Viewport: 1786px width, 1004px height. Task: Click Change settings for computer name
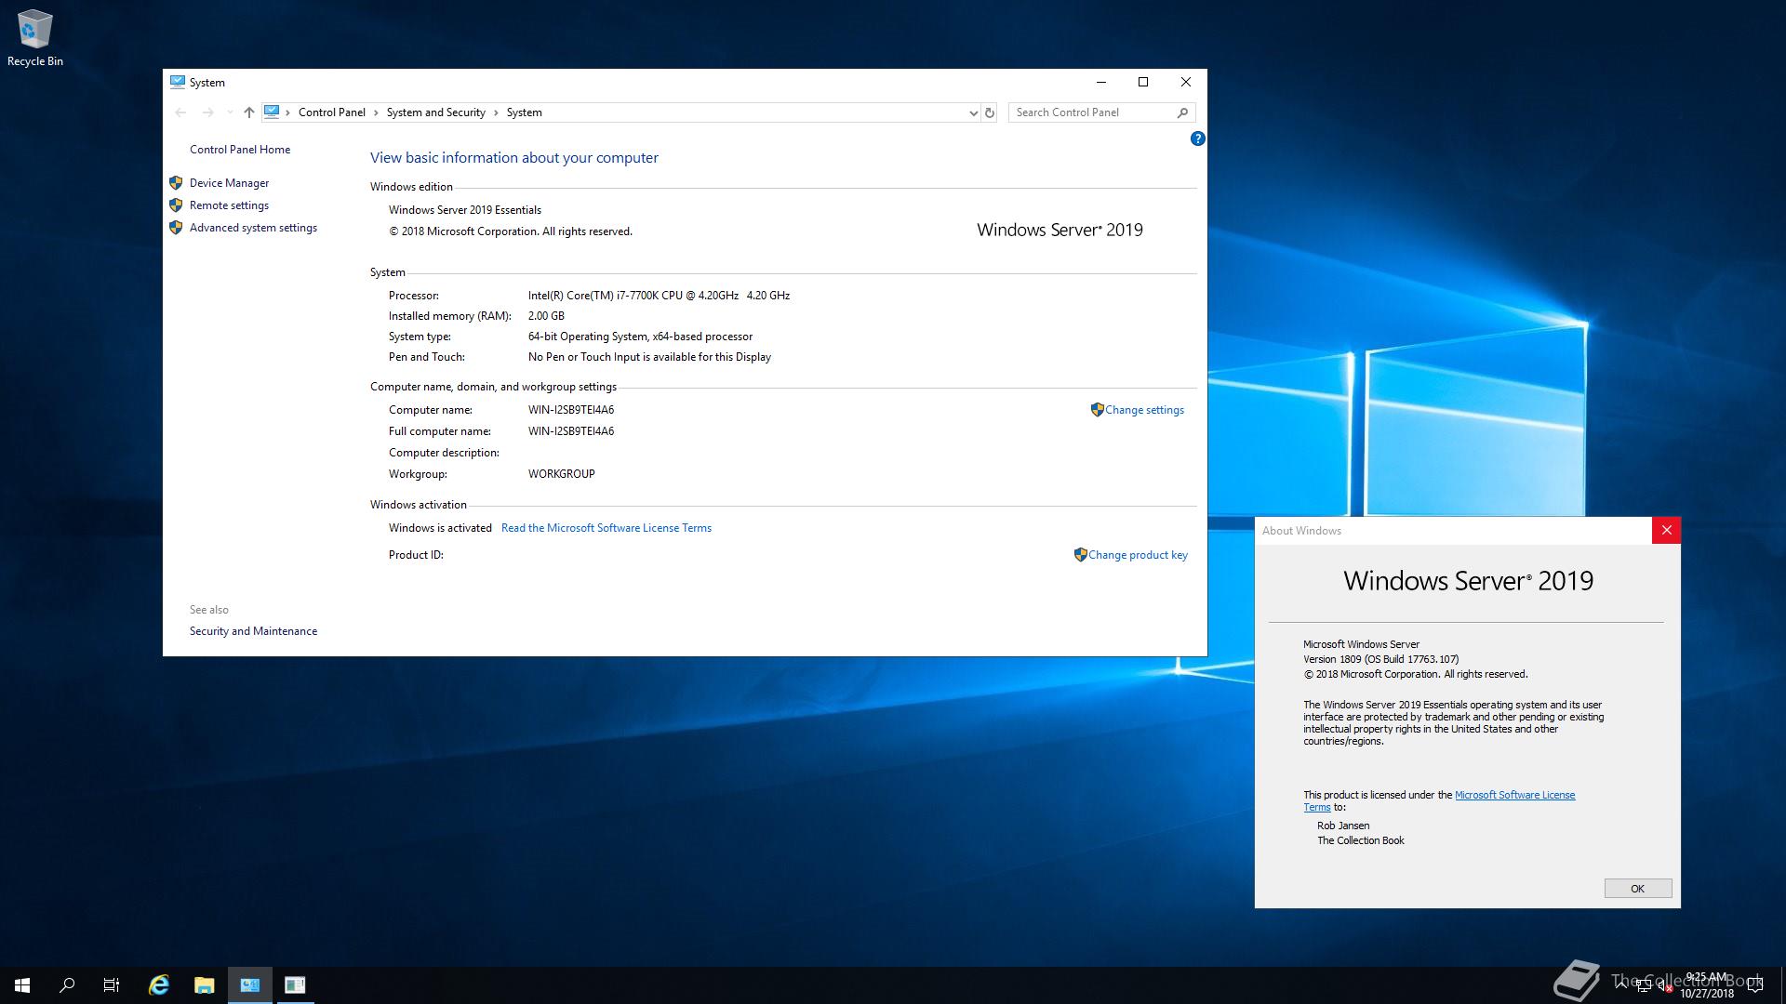click(1144, 410)
